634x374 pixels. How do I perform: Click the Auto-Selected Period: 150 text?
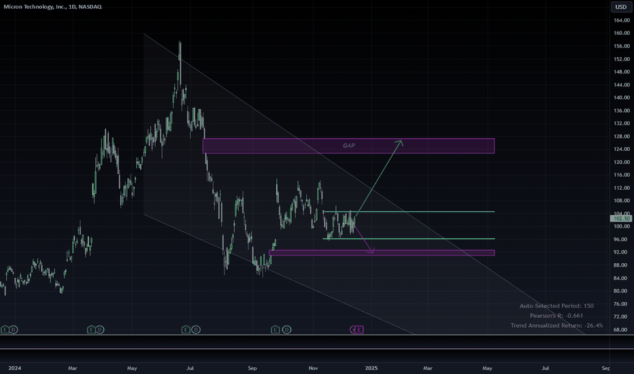(556, 306)
